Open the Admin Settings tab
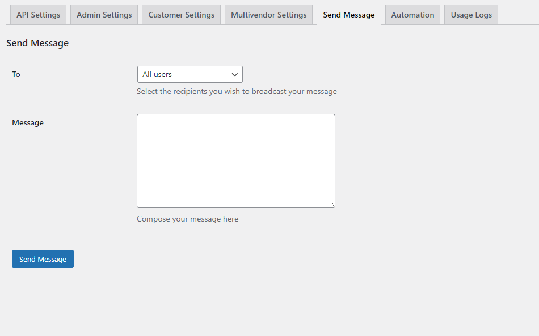539x336 pixels. coord(104,15)
